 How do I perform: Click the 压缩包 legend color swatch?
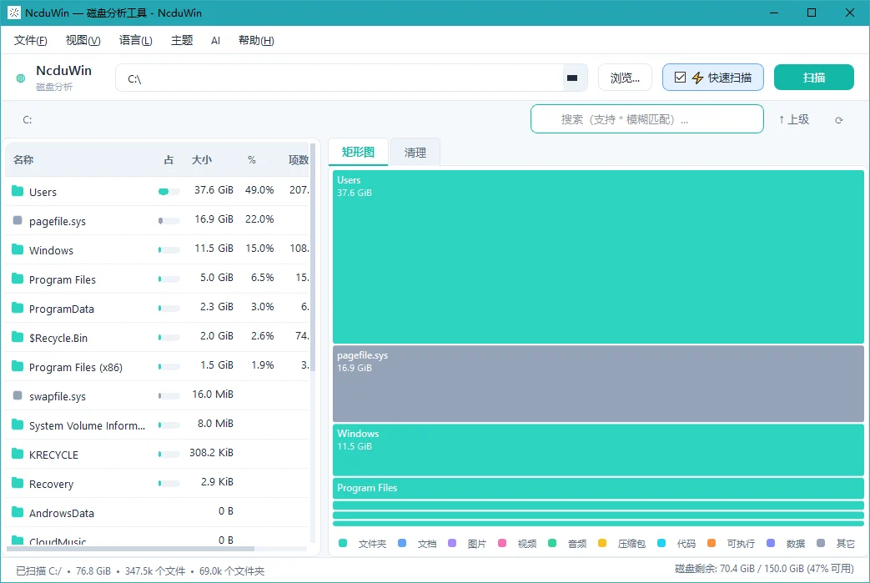[x=602, y=543]
